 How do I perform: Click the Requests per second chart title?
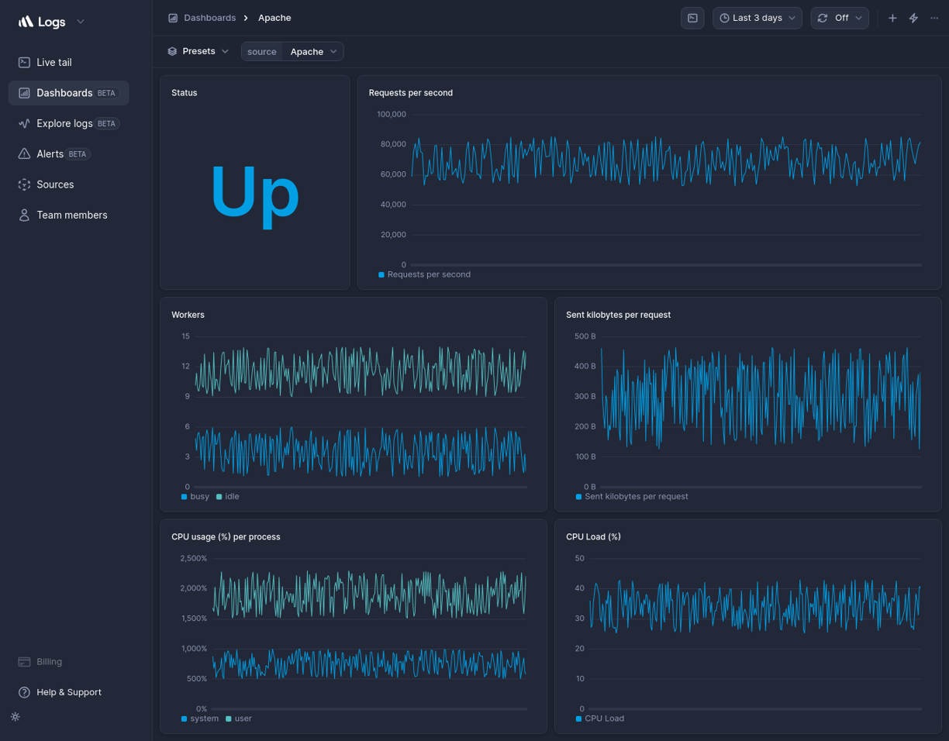coord(411,93)
